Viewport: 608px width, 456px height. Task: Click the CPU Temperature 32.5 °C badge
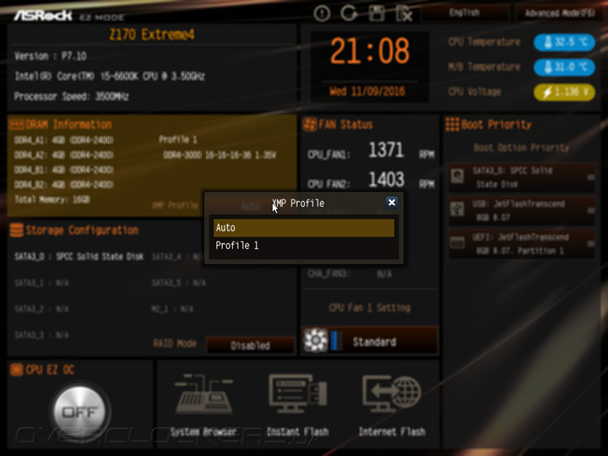[x=564, y=42]
